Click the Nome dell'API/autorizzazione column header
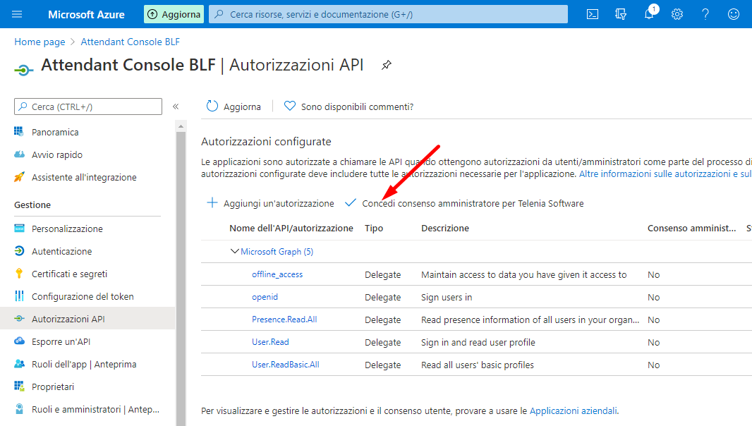The height and width of the screenshot is (426, 752). 291,228
